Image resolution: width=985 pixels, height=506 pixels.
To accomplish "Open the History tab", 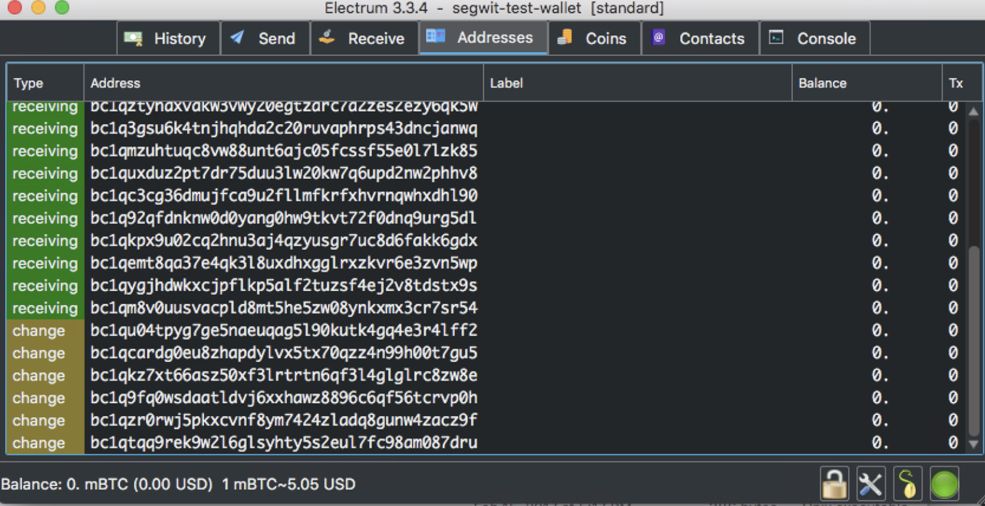I will [x=168, y=38].
